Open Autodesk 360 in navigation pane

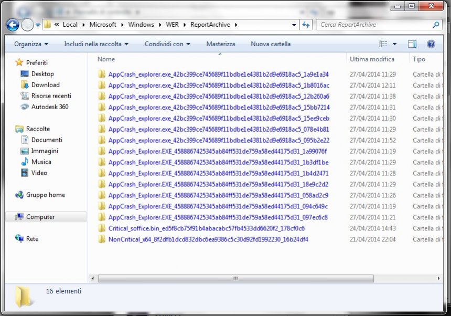(x=50, y=107)
